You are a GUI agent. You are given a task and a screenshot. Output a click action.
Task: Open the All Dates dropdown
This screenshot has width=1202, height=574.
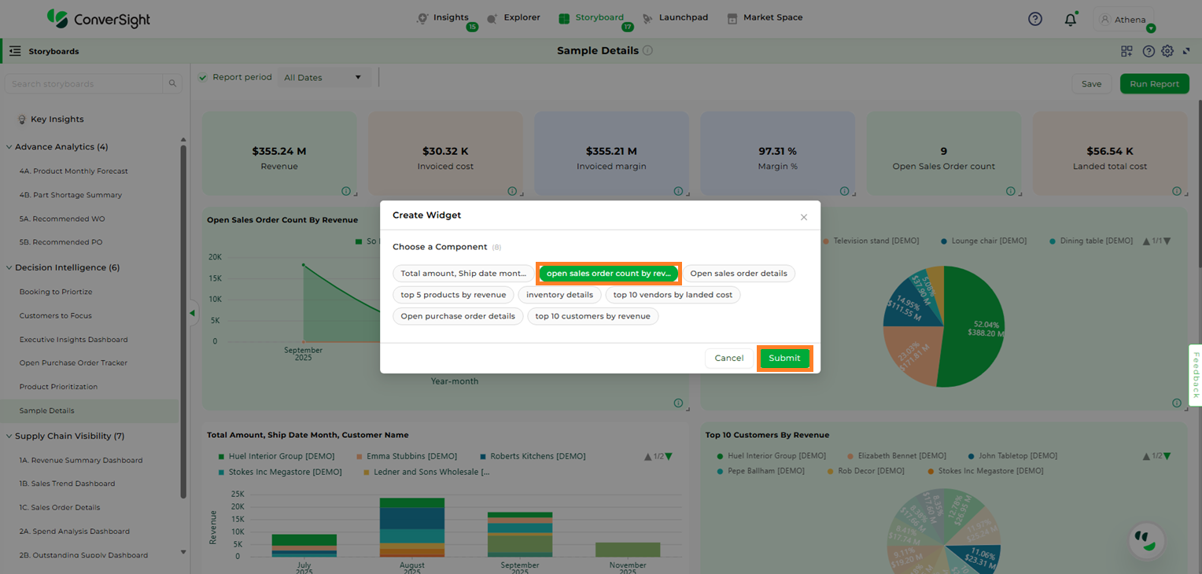point(323,77)
